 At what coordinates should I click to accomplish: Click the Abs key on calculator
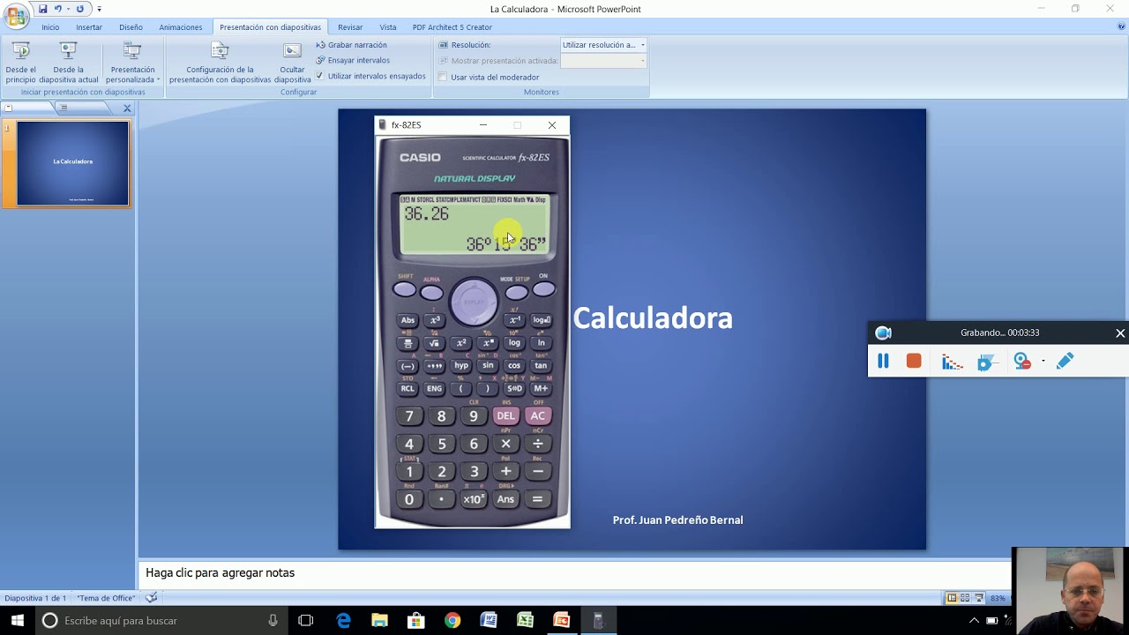pyautogui.click(x=407, y=320)
